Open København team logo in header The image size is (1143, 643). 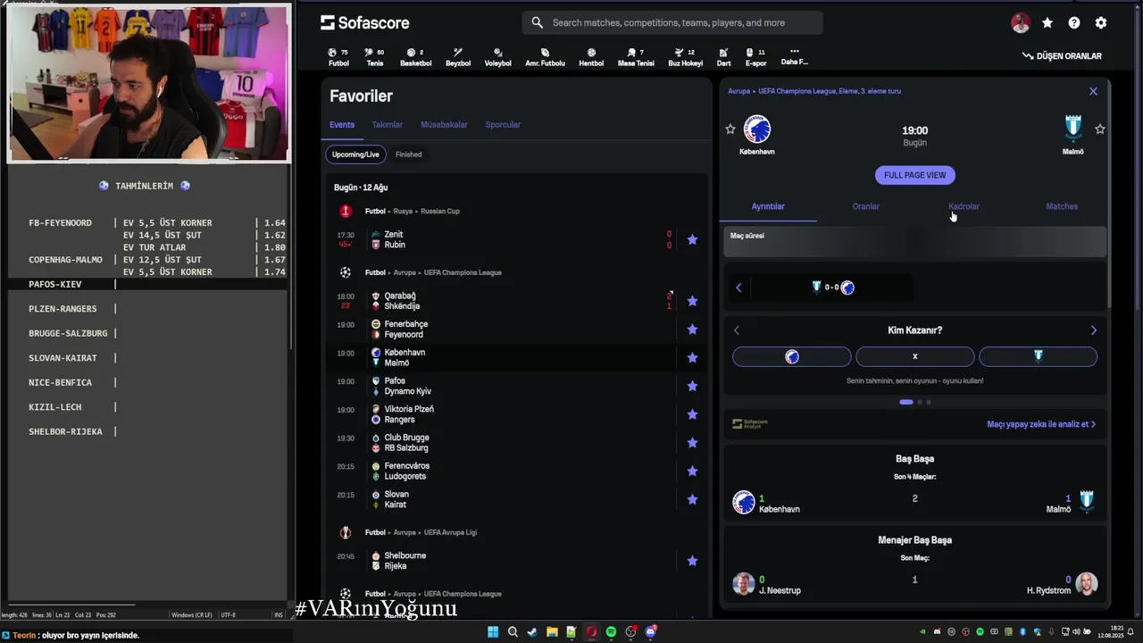coord(757,129)
